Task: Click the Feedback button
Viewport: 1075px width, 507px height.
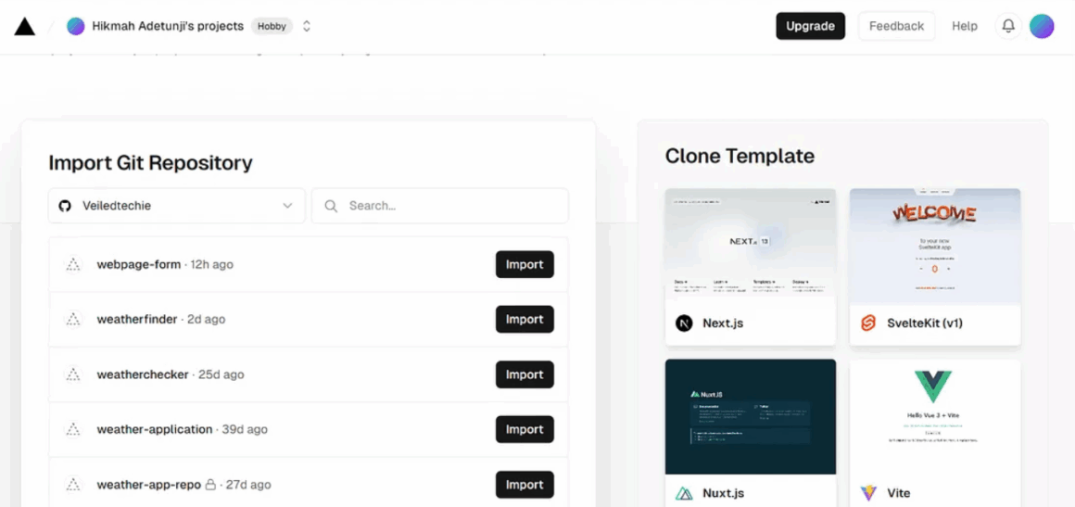Action: pos(896,26)
